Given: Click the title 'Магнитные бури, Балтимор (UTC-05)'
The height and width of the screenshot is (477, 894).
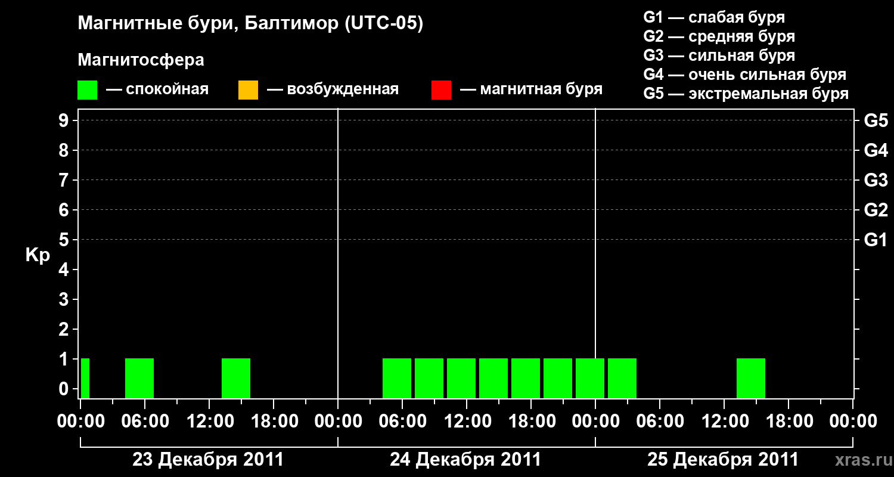Looking at the screenshot, I should point(250,24).
